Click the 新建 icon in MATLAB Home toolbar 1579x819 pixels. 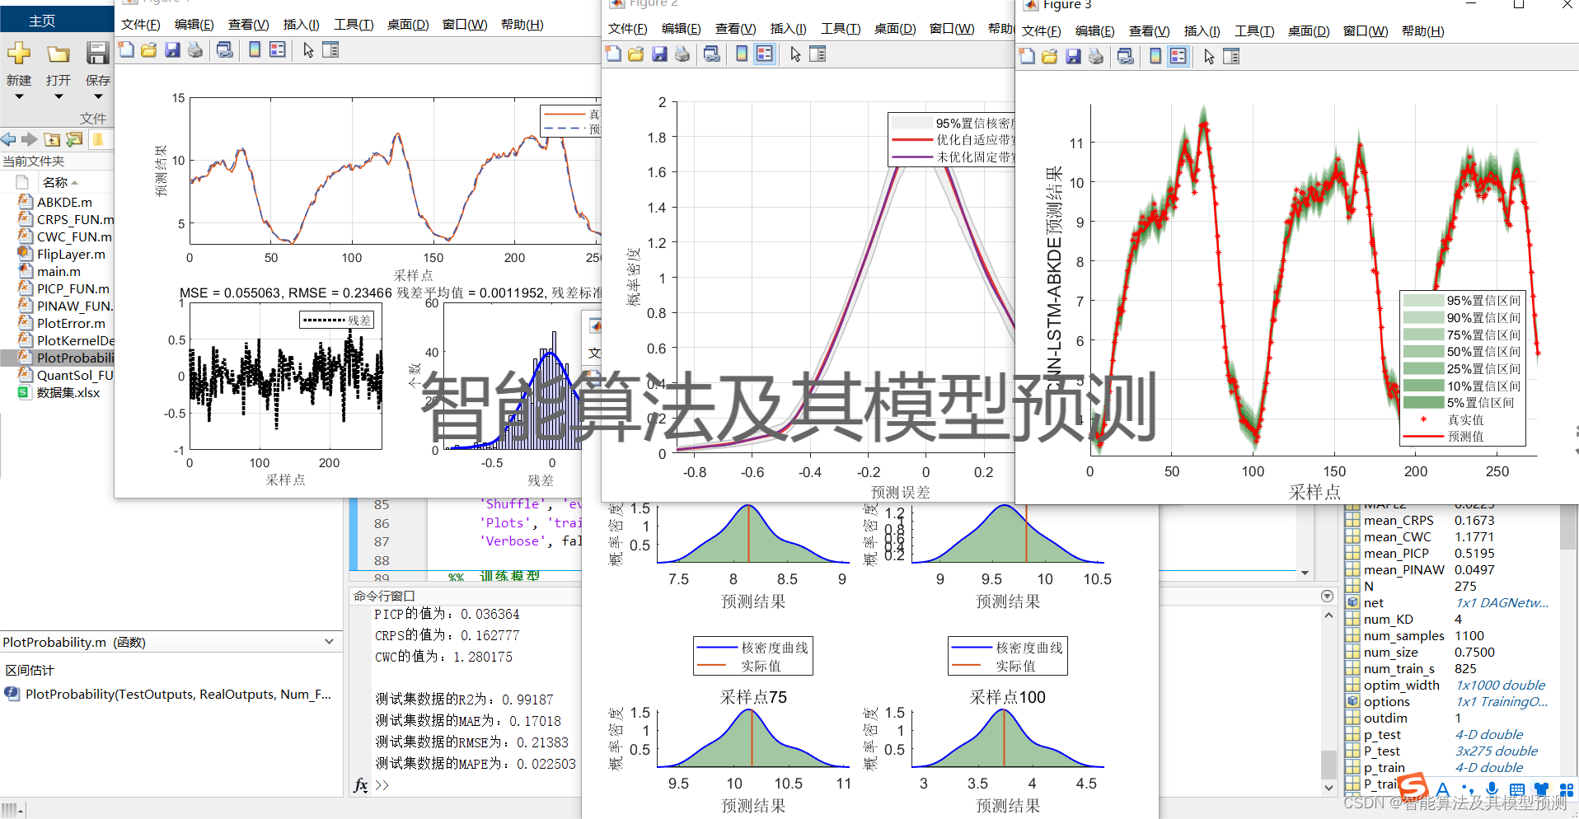(18, 54)
